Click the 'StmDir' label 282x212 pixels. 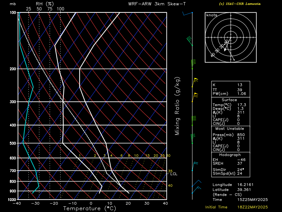coord(219,170)
